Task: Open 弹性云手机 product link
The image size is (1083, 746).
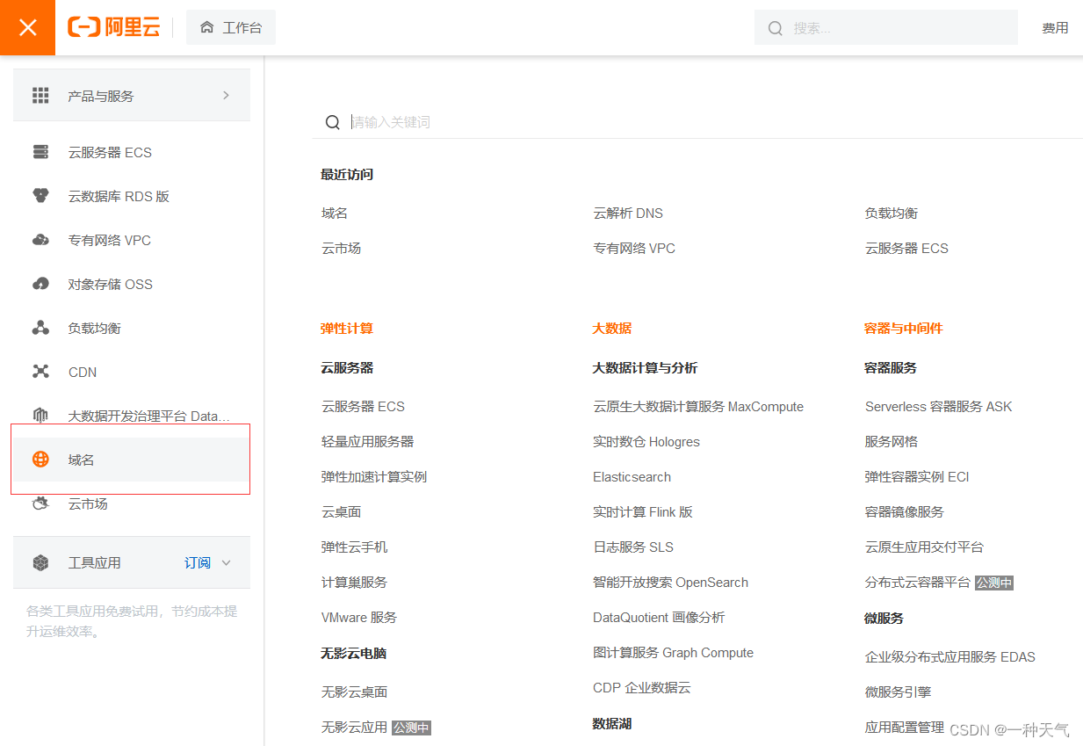Action: [354, 547]
